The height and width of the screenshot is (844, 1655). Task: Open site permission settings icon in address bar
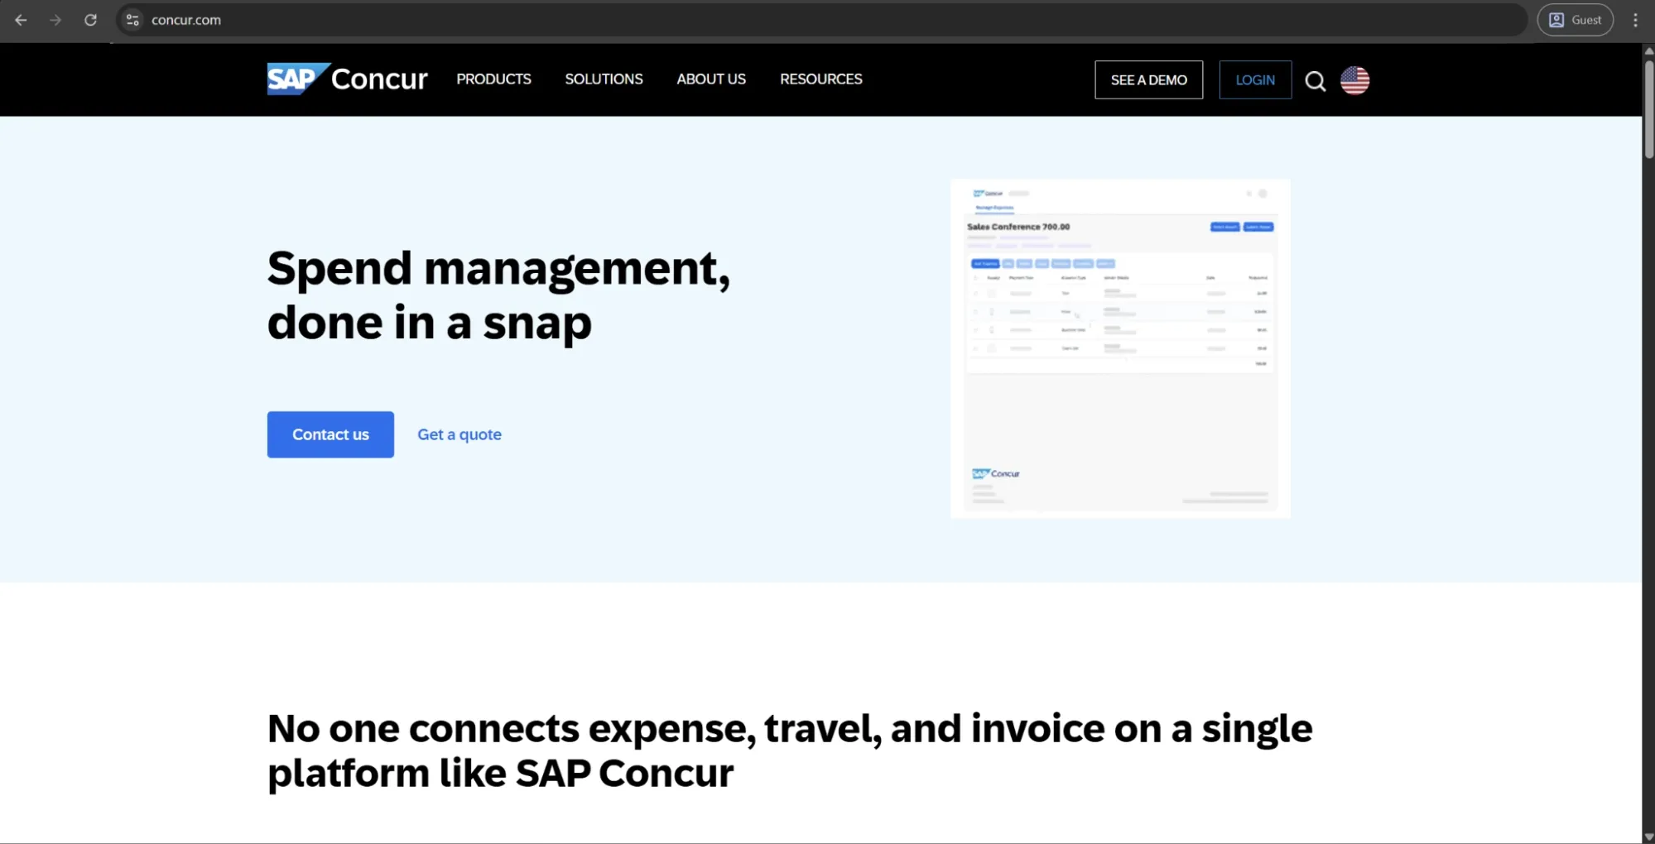click(132, 20)
